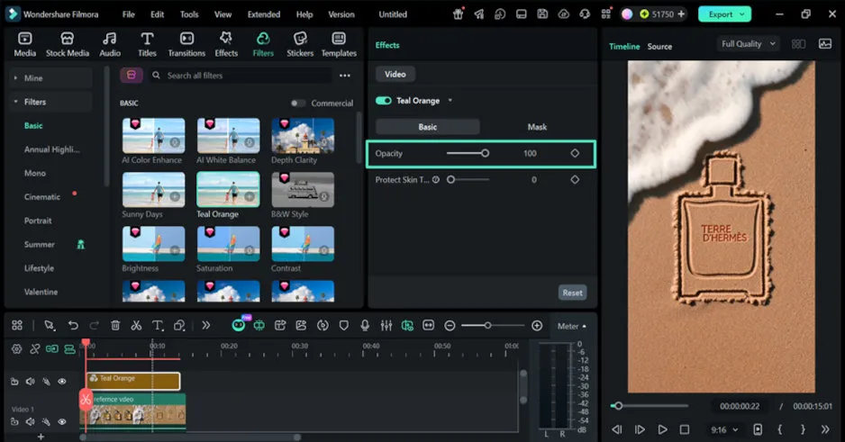
Task: Switch to the Source preview tab
Action: (659, 47)
